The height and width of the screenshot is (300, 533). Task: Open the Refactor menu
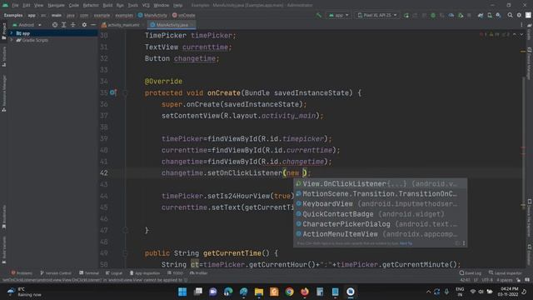[x=91, y=6]
